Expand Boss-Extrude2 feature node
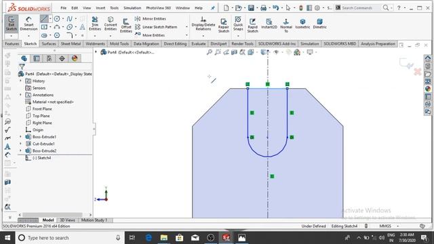 (20, 150)
